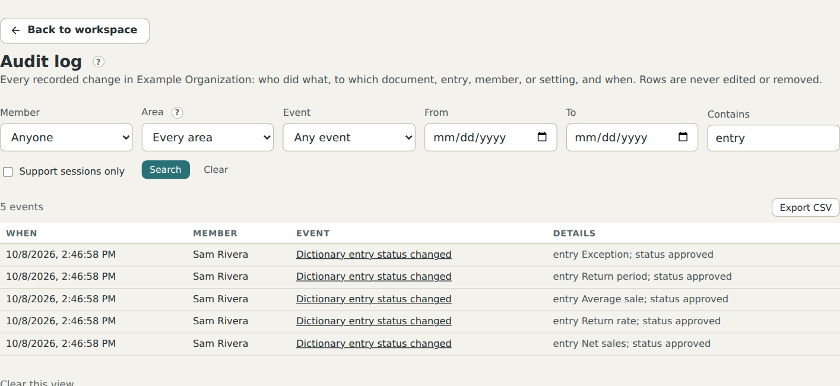Open event link for entry Exception row
Screen dimensions: 840x386
(x=374, y=255)
